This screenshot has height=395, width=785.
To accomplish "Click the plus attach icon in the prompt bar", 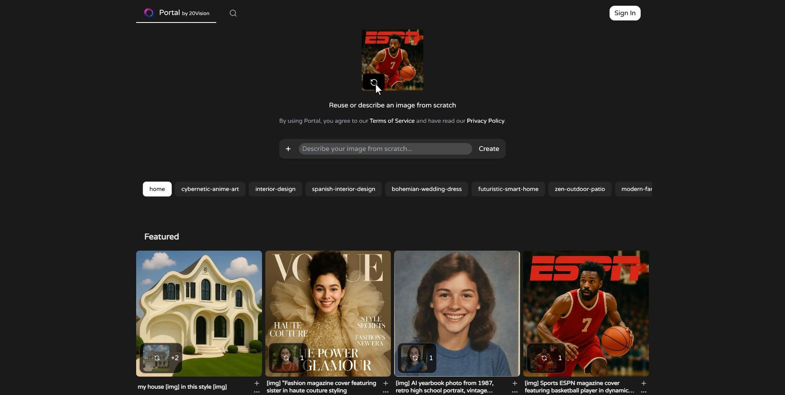I will pyautogui.click(x=288, y=149).
